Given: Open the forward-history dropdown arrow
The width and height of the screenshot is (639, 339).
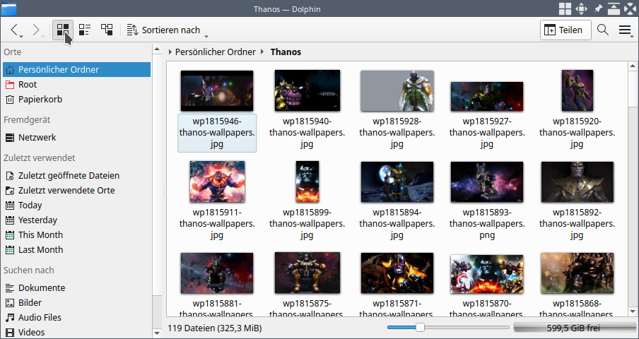Looking at the screenshot, I should point(43,37).
